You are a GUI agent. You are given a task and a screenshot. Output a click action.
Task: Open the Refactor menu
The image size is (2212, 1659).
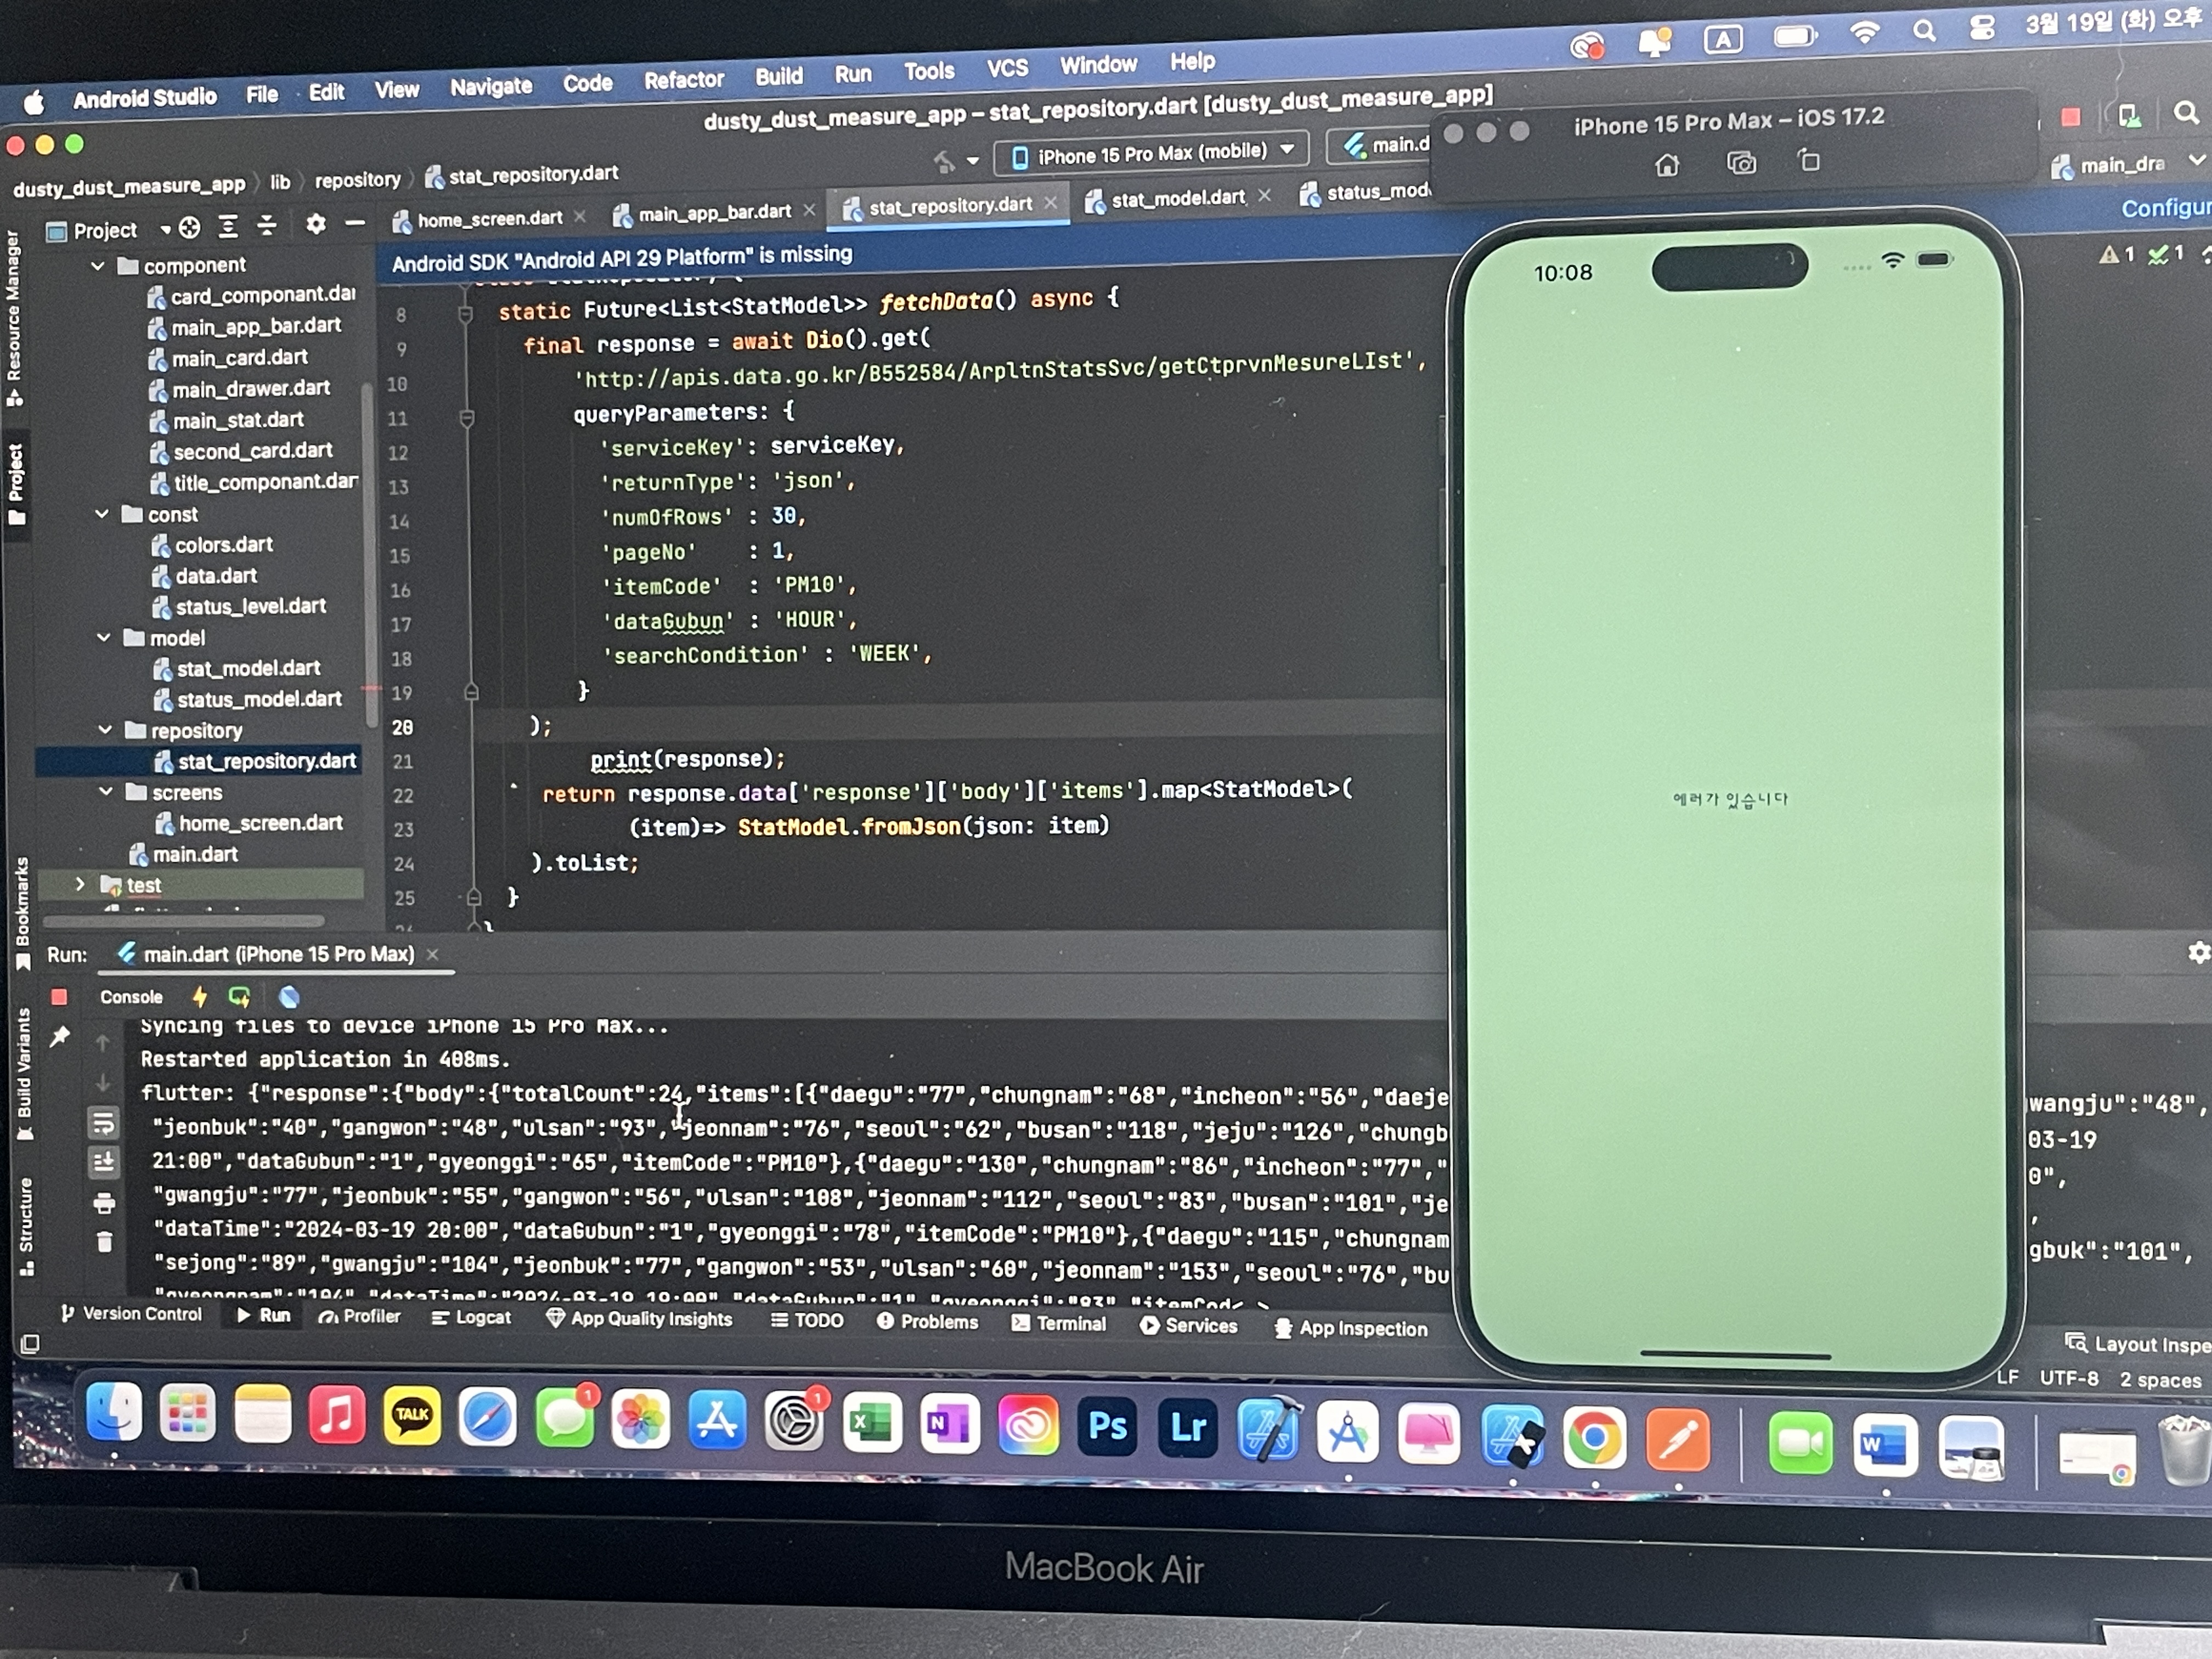point(683,80)
